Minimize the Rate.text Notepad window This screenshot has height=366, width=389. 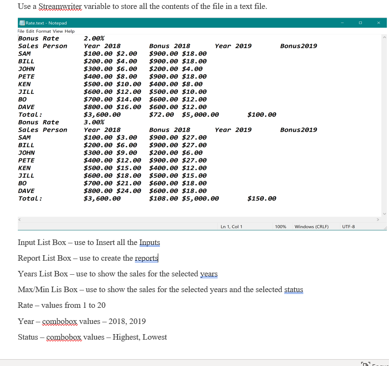click(x=342, y=22)
